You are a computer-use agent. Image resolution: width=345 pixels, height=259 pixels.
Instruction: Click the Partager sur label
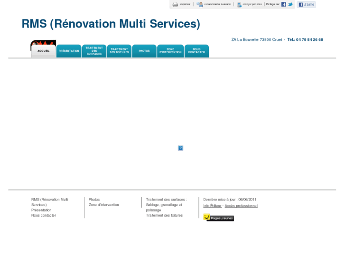point(272,4)
